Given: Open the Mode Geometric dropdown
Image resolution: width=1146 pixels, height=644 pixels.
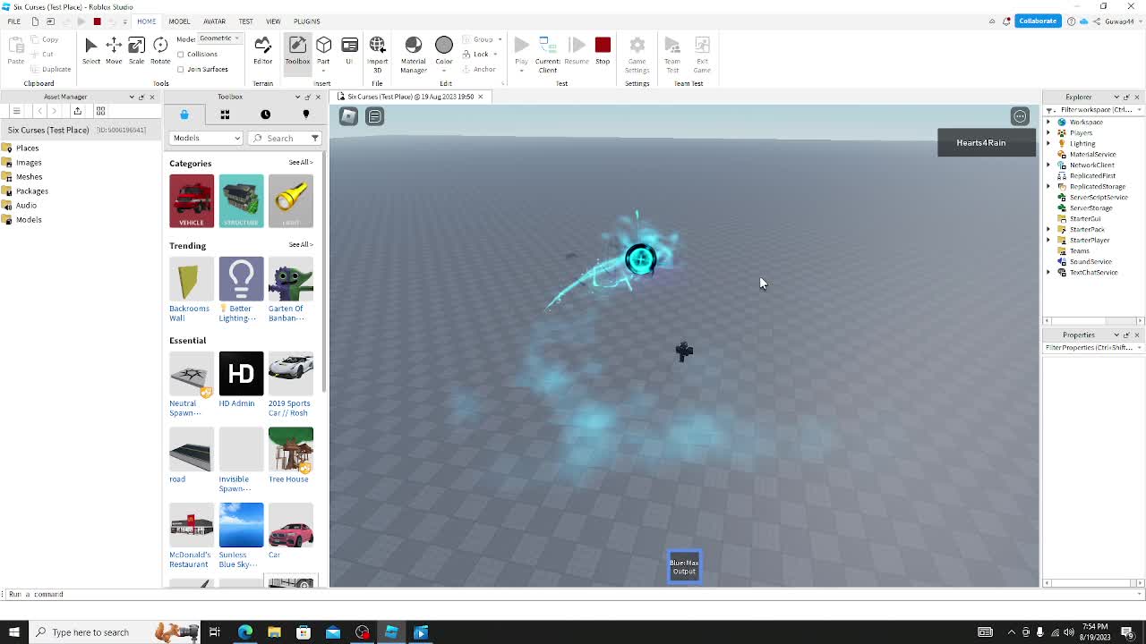Looking at the screenshot, I should tap(219, 38).
